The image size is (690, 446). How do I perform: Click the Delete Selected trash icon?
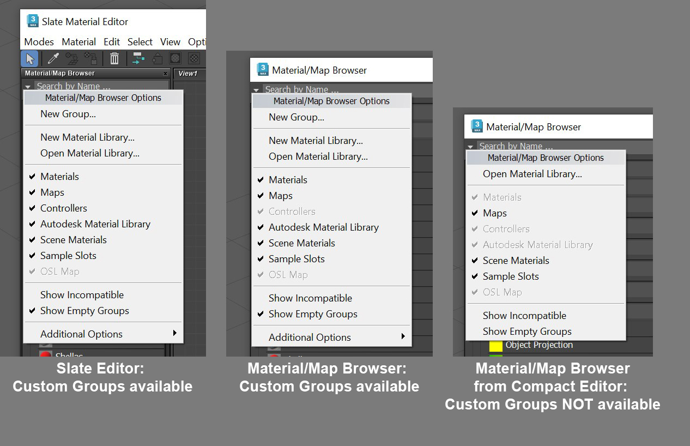click(114, 58)
